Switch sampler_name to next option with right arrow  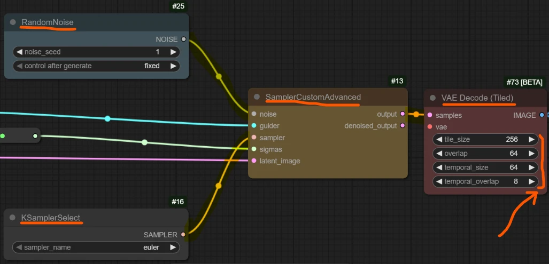pos(173,247)
